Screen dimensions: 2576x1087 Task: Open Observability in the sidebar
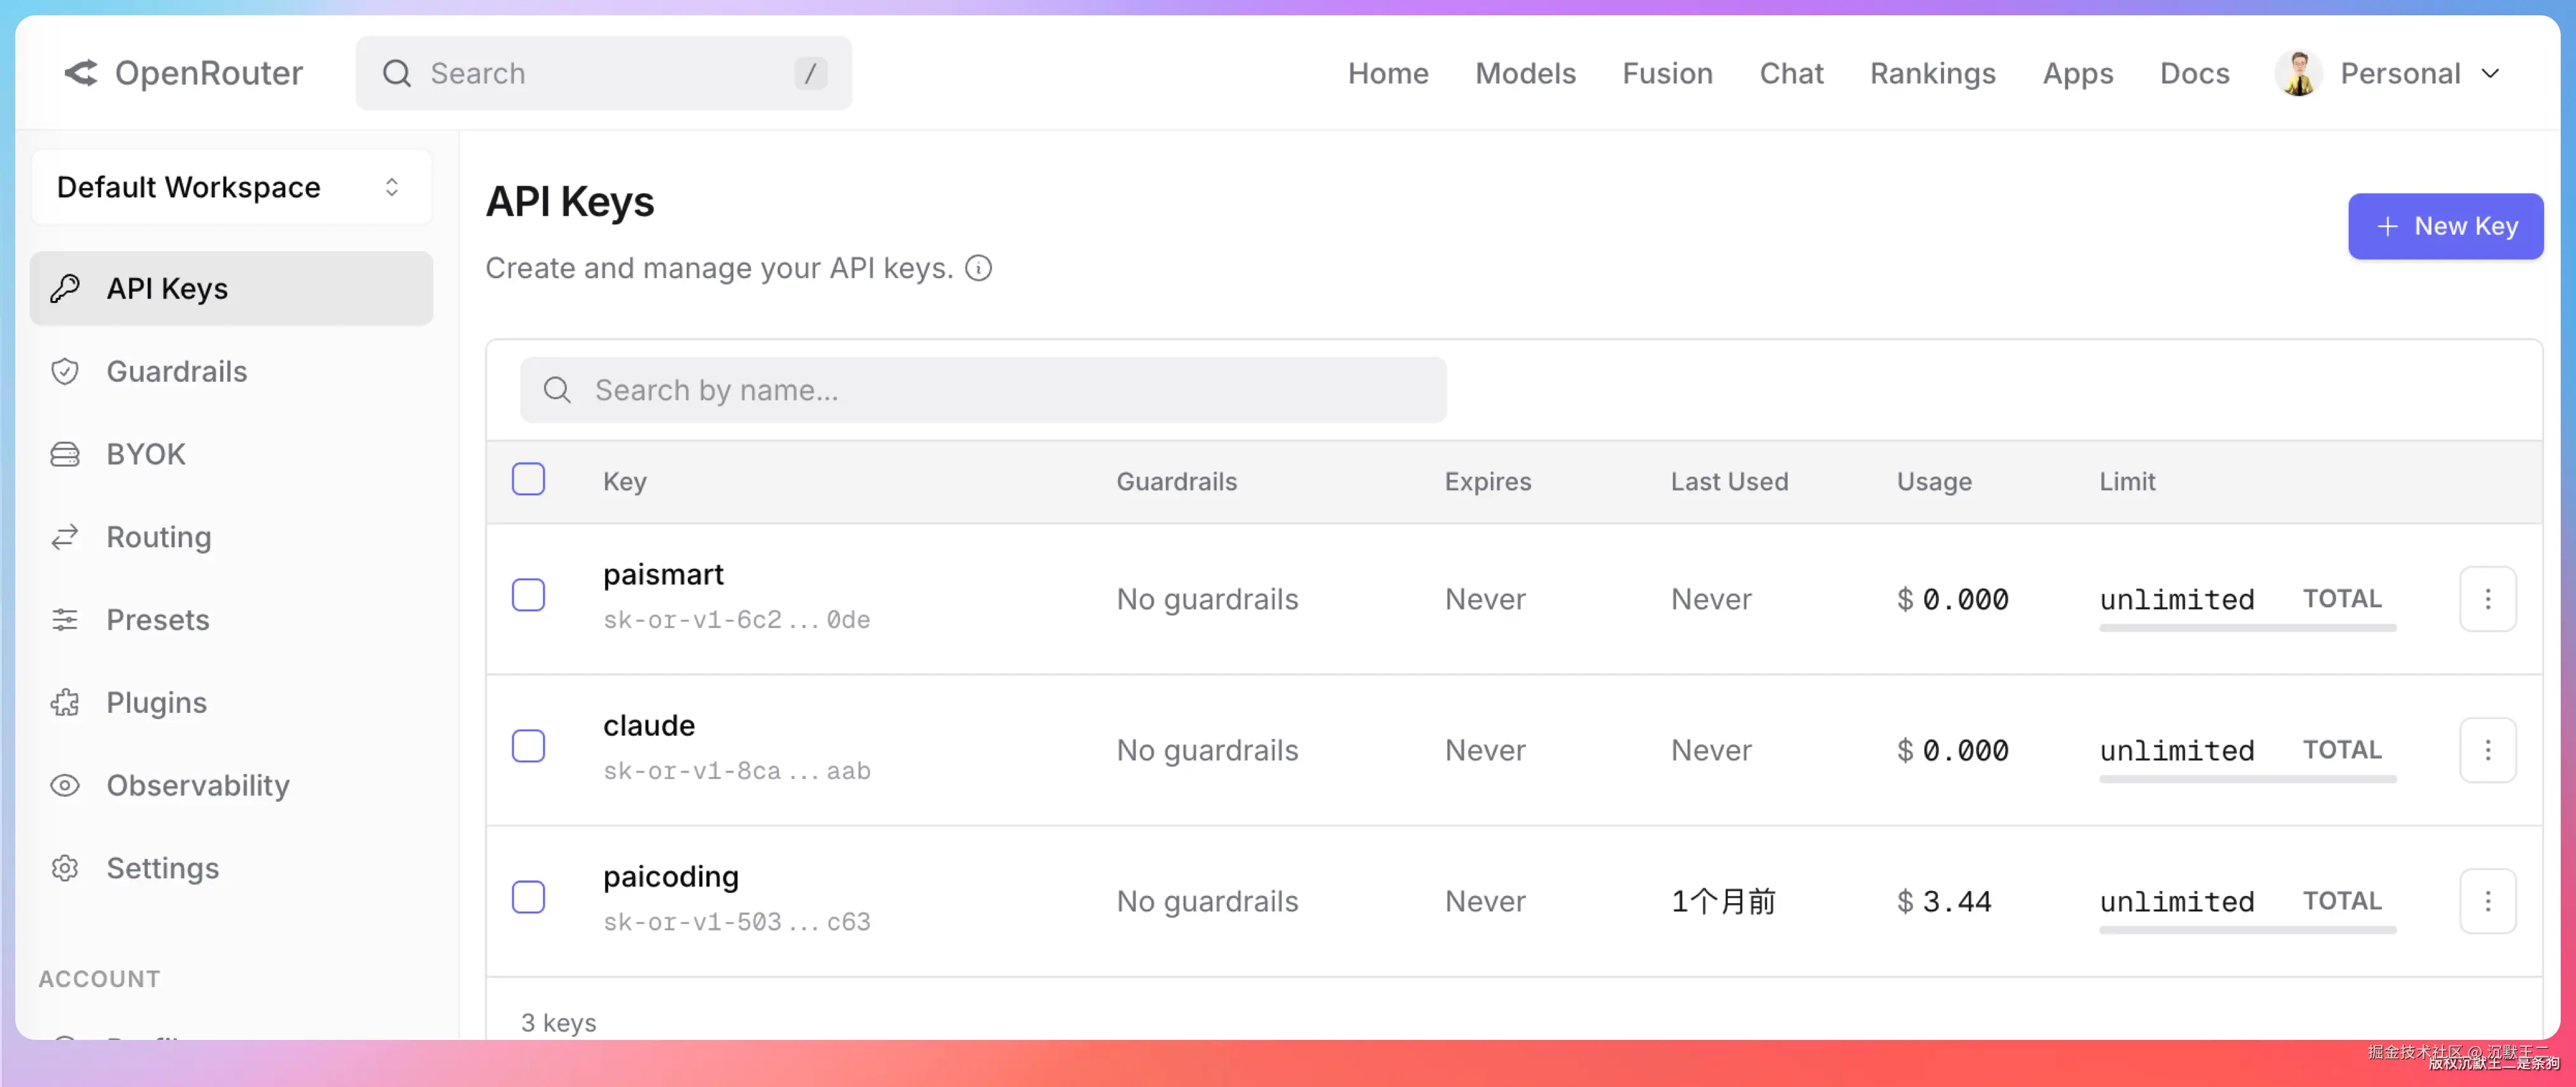[x=231, y=785]
